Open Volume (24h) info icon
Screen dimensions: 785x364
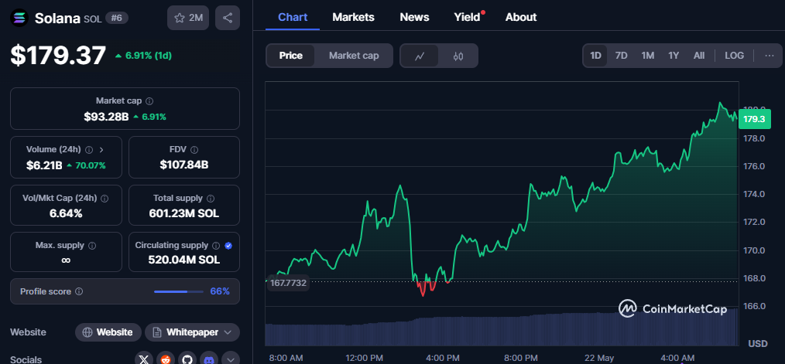click(x=89, y=149)
